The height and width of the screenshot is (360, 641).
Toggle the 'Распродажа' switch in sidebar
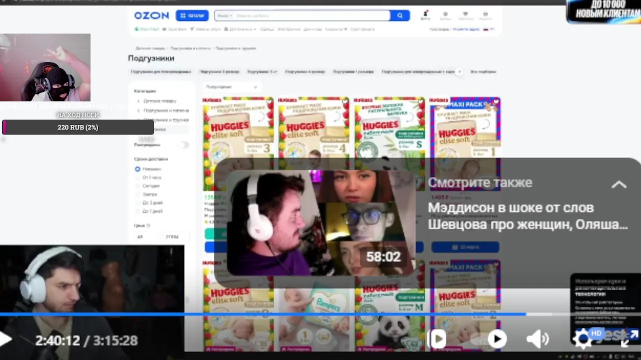pyautogui.click(x=184, y=144)
